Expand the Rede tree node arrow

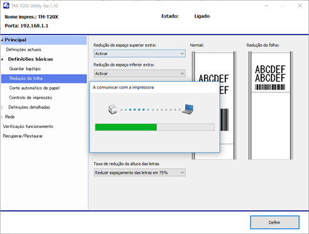[x=2, y=117]
